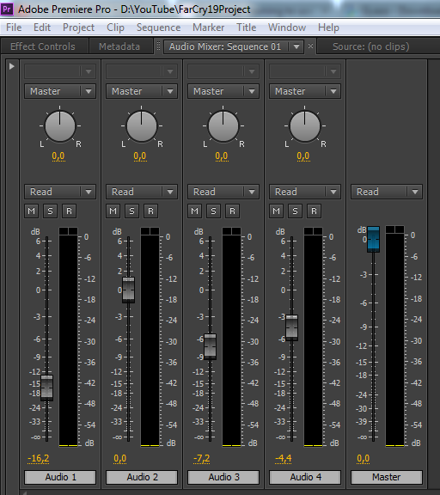Click Audio 1 volume value -16,2

coord(38,458)
